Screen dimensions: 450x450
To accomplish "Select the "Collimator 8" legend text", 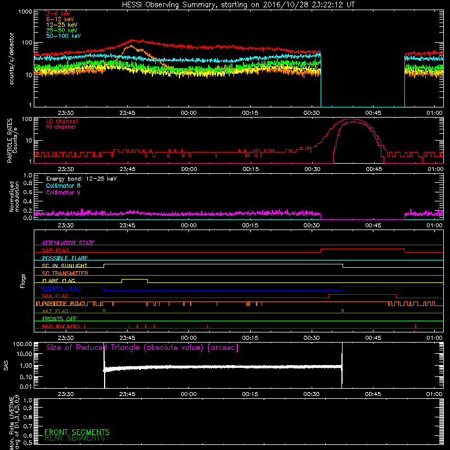I will coord(63,186).
